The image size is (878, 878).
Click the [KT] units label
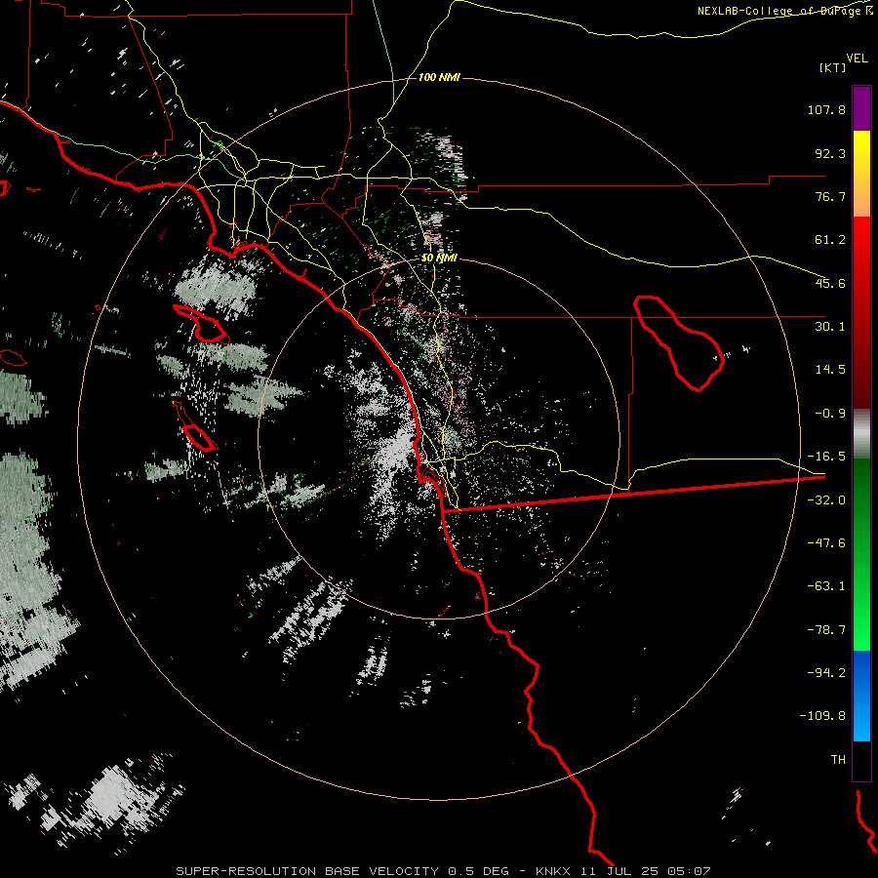click(x=833, y=67)
